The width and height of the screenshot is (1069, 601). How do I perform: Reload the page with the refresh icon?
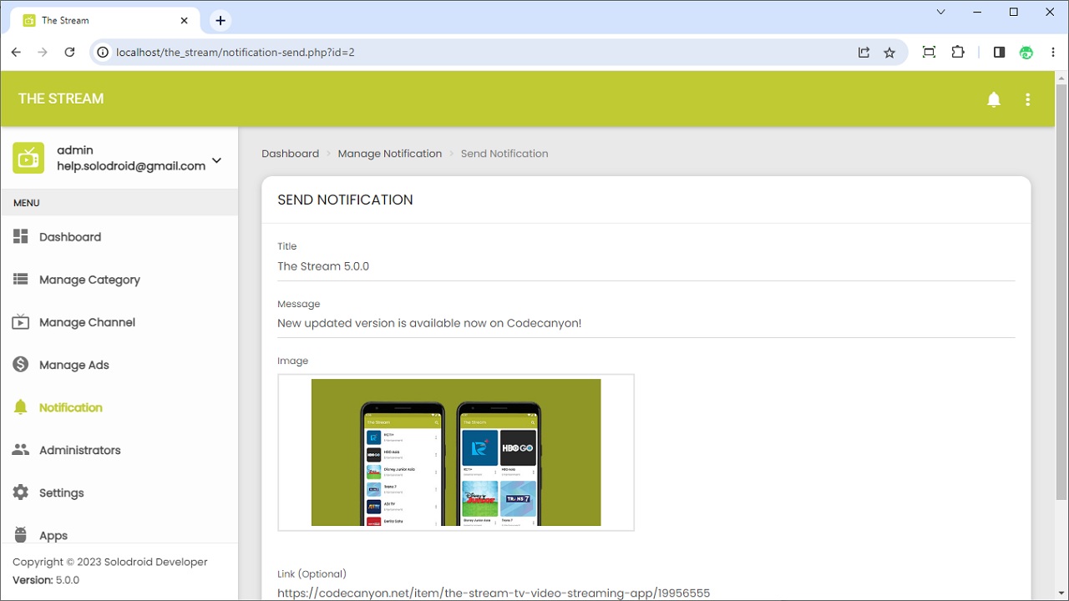(69, 52)
